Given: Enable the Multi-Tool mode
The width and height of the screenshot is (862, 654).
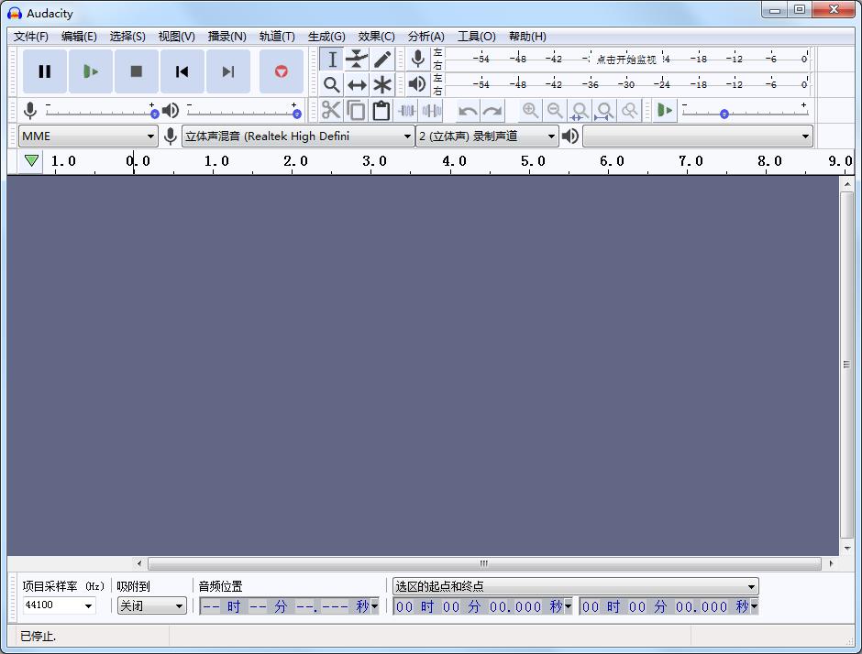Looking at the screenshot, I should (382, 84).
